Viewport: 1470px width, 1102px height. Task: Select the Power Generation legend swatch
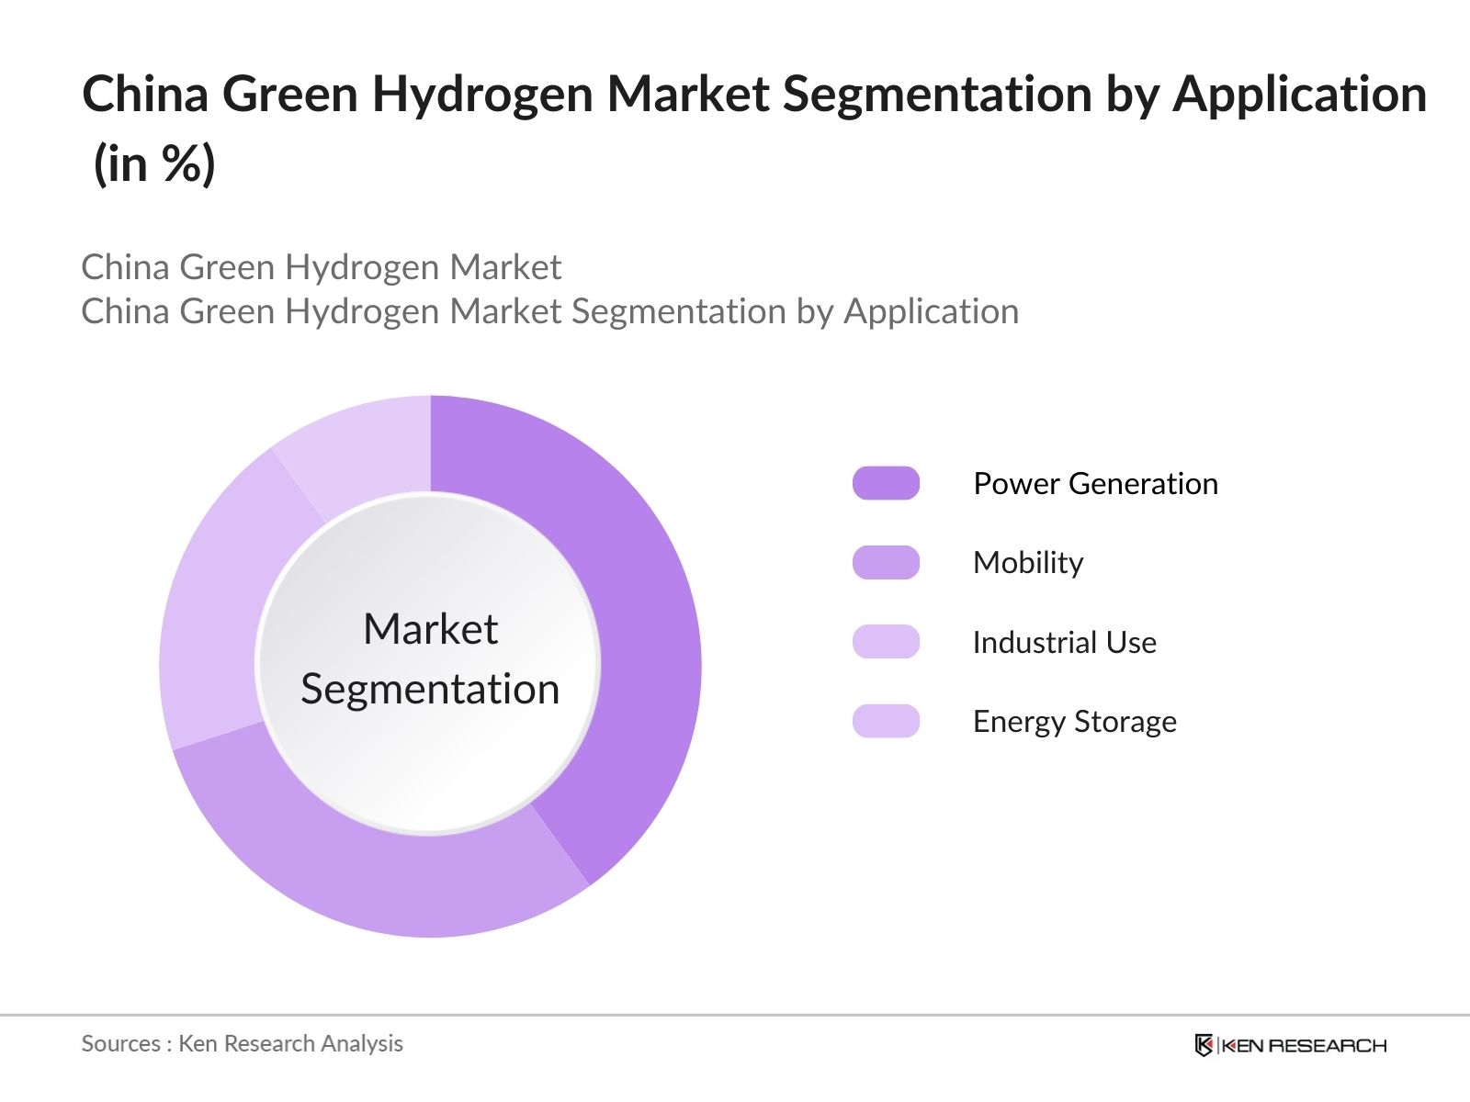coord(887,481)
